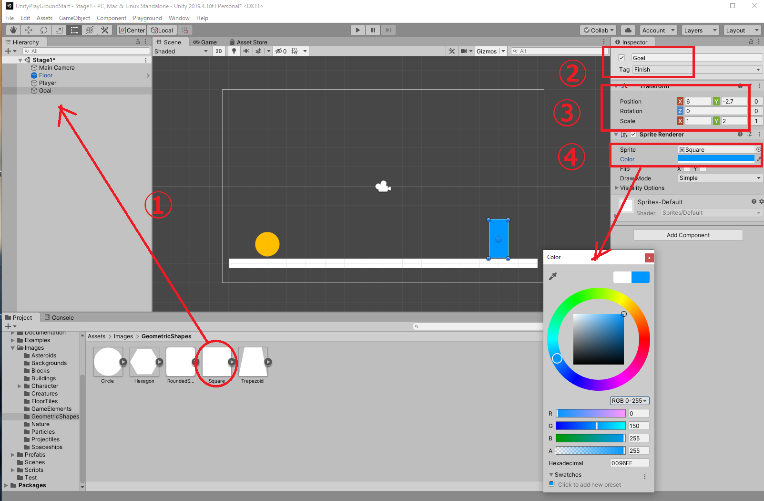Screen dimensions: 764x501
Task: Open the Playground menu
Action: tap(147, 18)
